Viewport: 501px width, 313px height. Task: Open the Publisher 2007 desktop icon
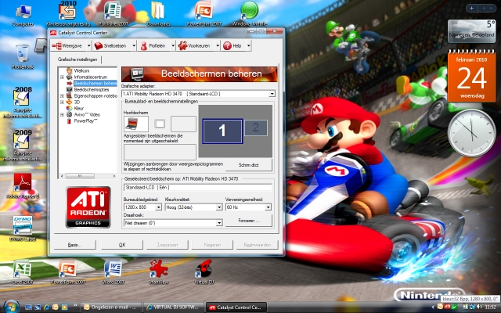[x=113, y=14]
